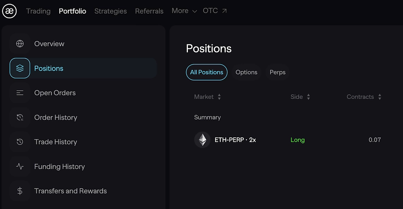Switch to the Trading tab
The width and height of the screenshot is (403, 209).
38,11
